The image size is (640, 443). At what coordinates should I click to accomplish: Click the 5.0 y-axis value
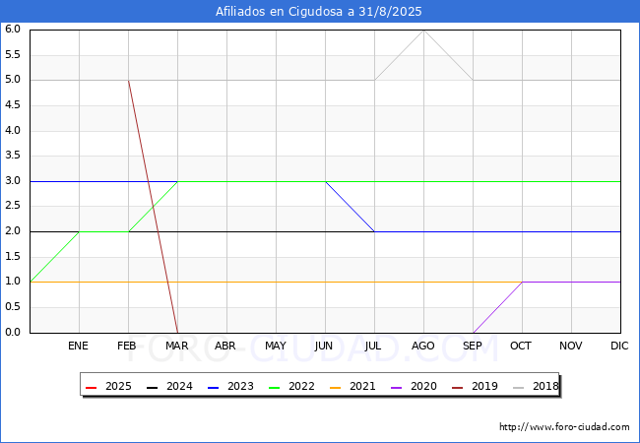click(x=13, y=80)
